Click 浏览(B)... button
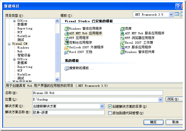 coord(174,99)
